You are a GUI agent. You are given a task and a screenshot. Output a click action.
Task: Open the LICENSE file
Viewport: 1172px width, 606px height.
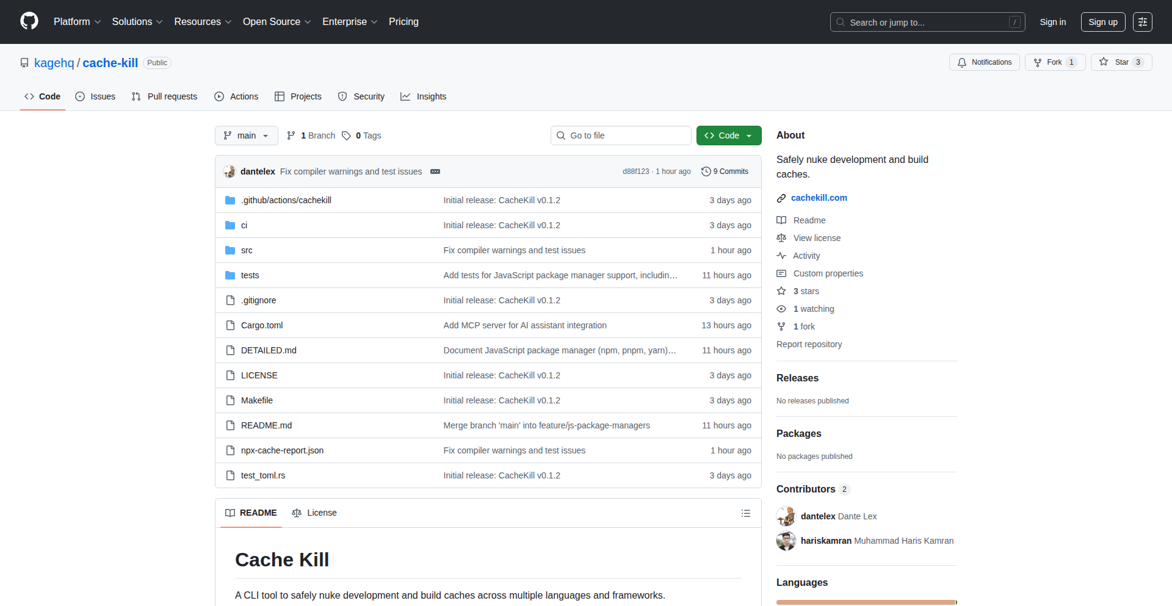point(259,375)
